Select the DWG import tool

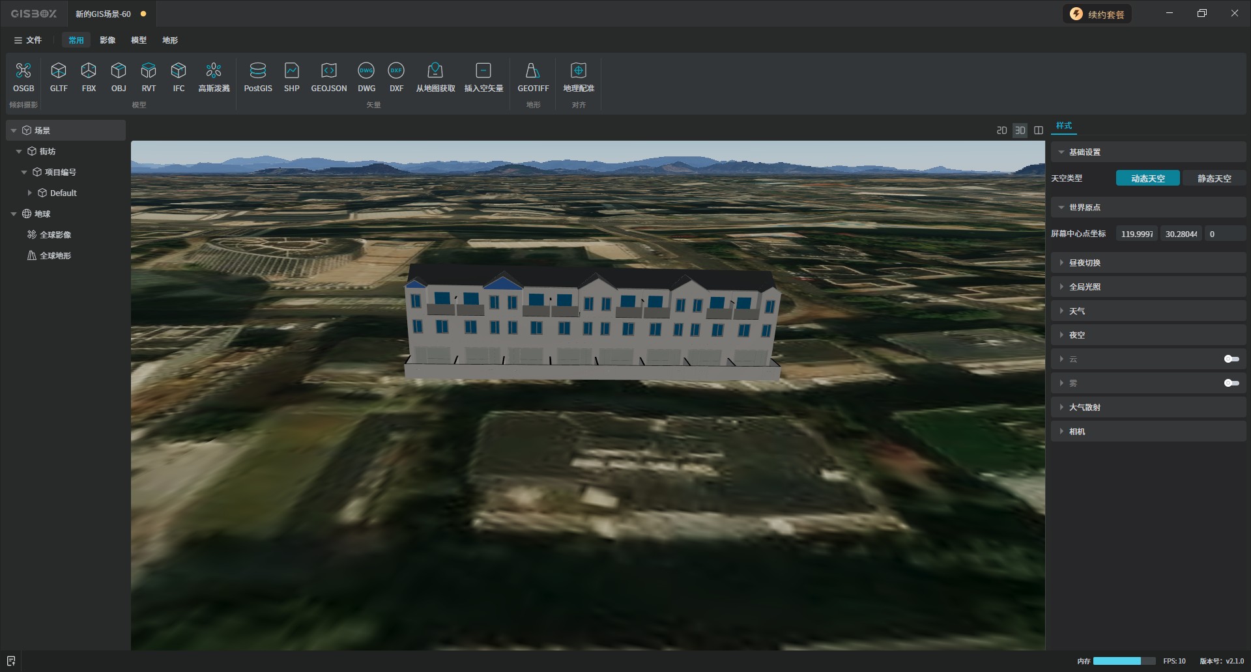[366, 71]
